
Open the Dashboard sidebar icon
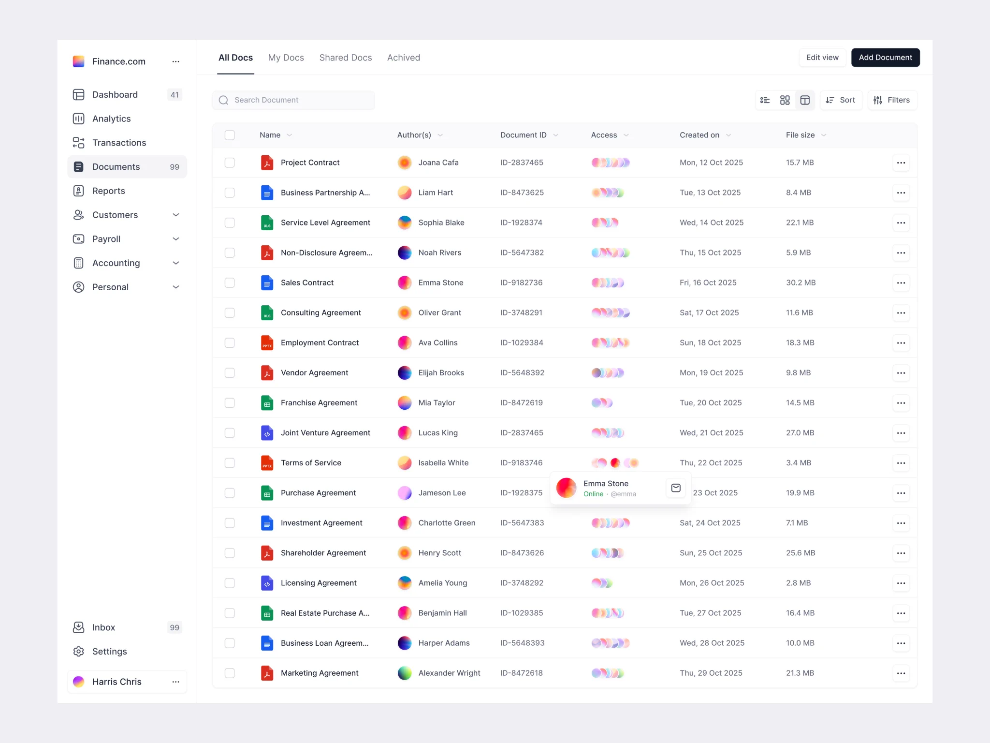(x=78, y=95)
